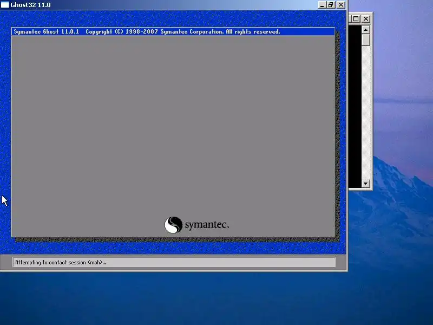This screenshot has width=433, height=325.
Task: Click scroll down arrow in background console window
Action: tap(366, 183)
